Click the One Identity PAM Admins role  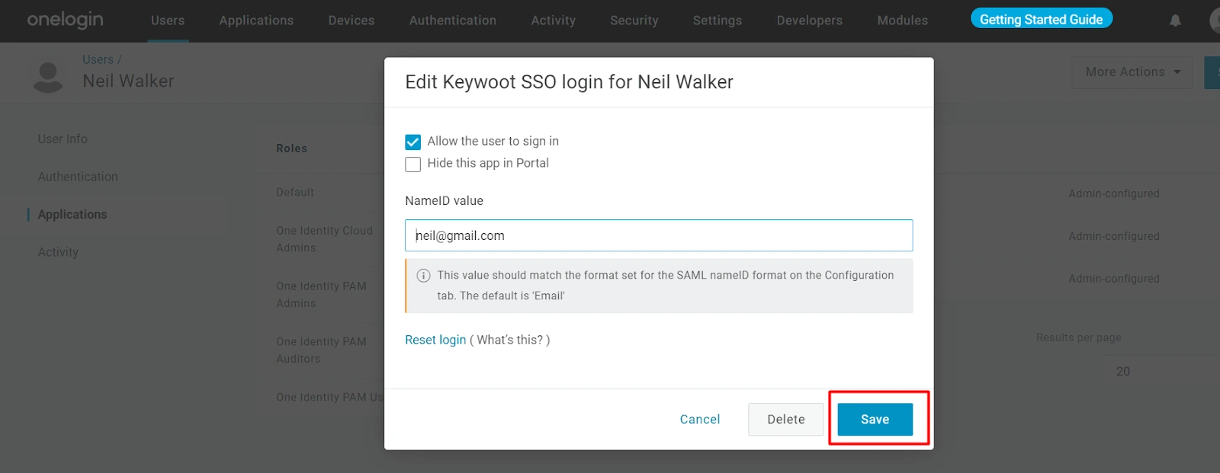[x=321, y=295]
